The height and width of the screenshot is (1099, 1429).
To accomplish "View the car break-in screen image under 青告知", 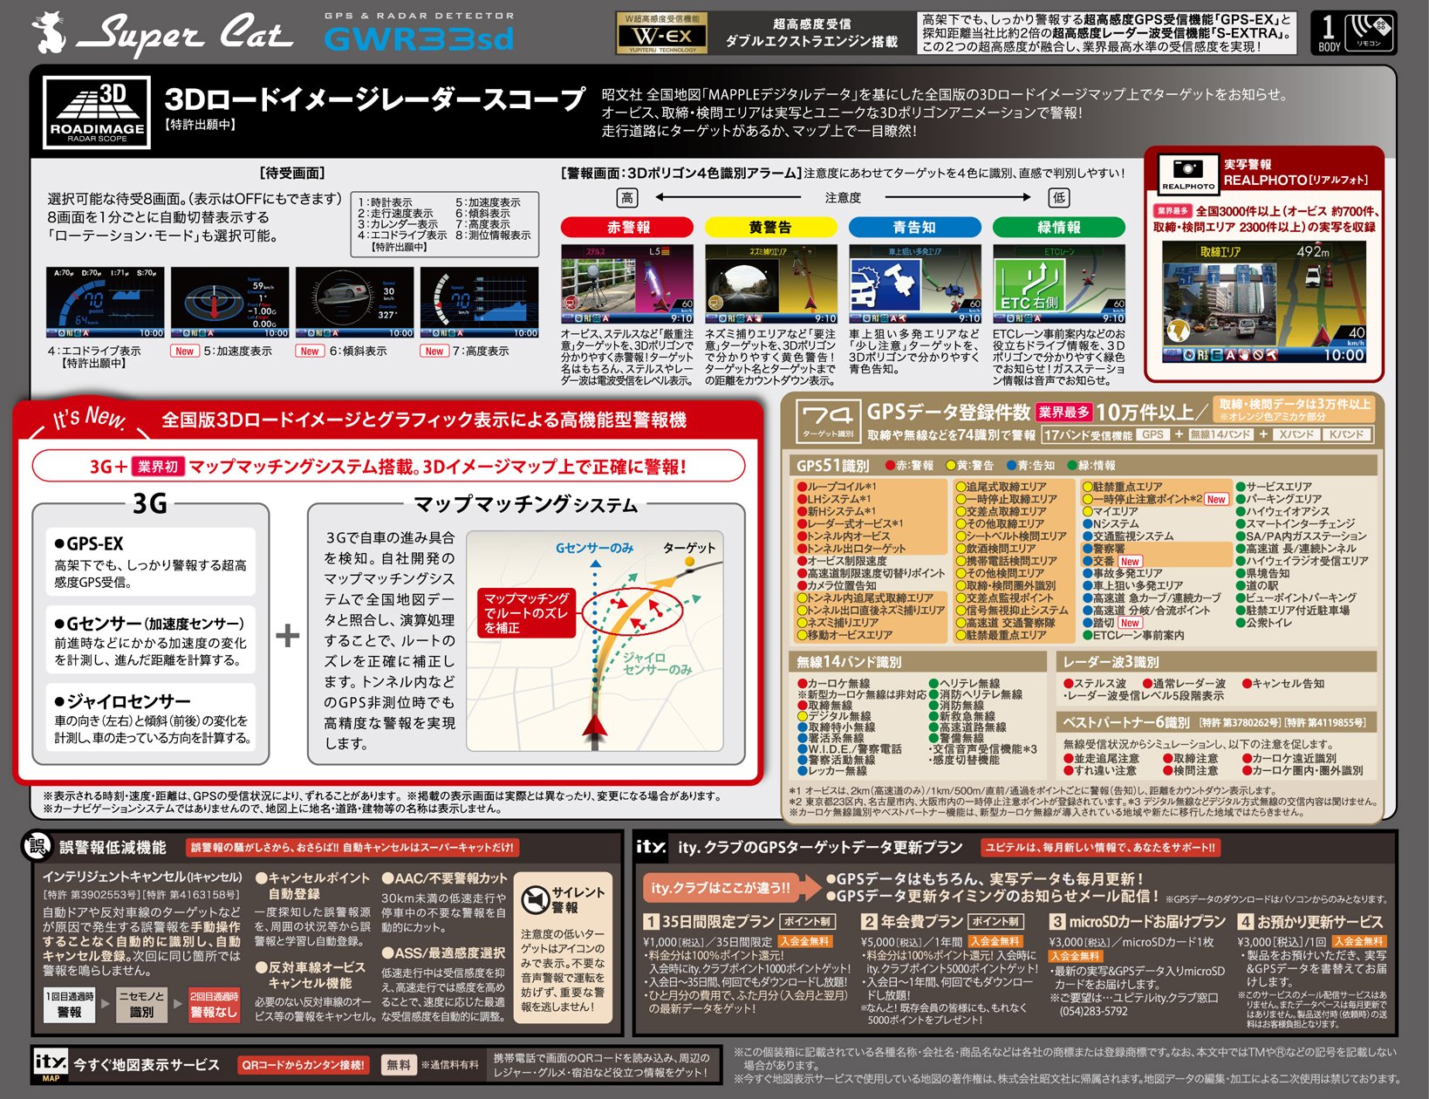I will coord(915,284).
